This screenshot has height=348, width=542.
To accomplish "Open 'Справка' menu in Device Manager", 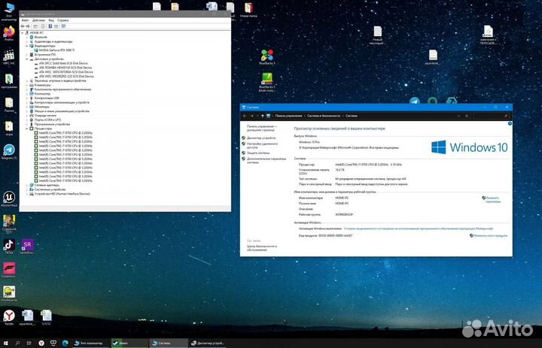I will coord(63,20).
